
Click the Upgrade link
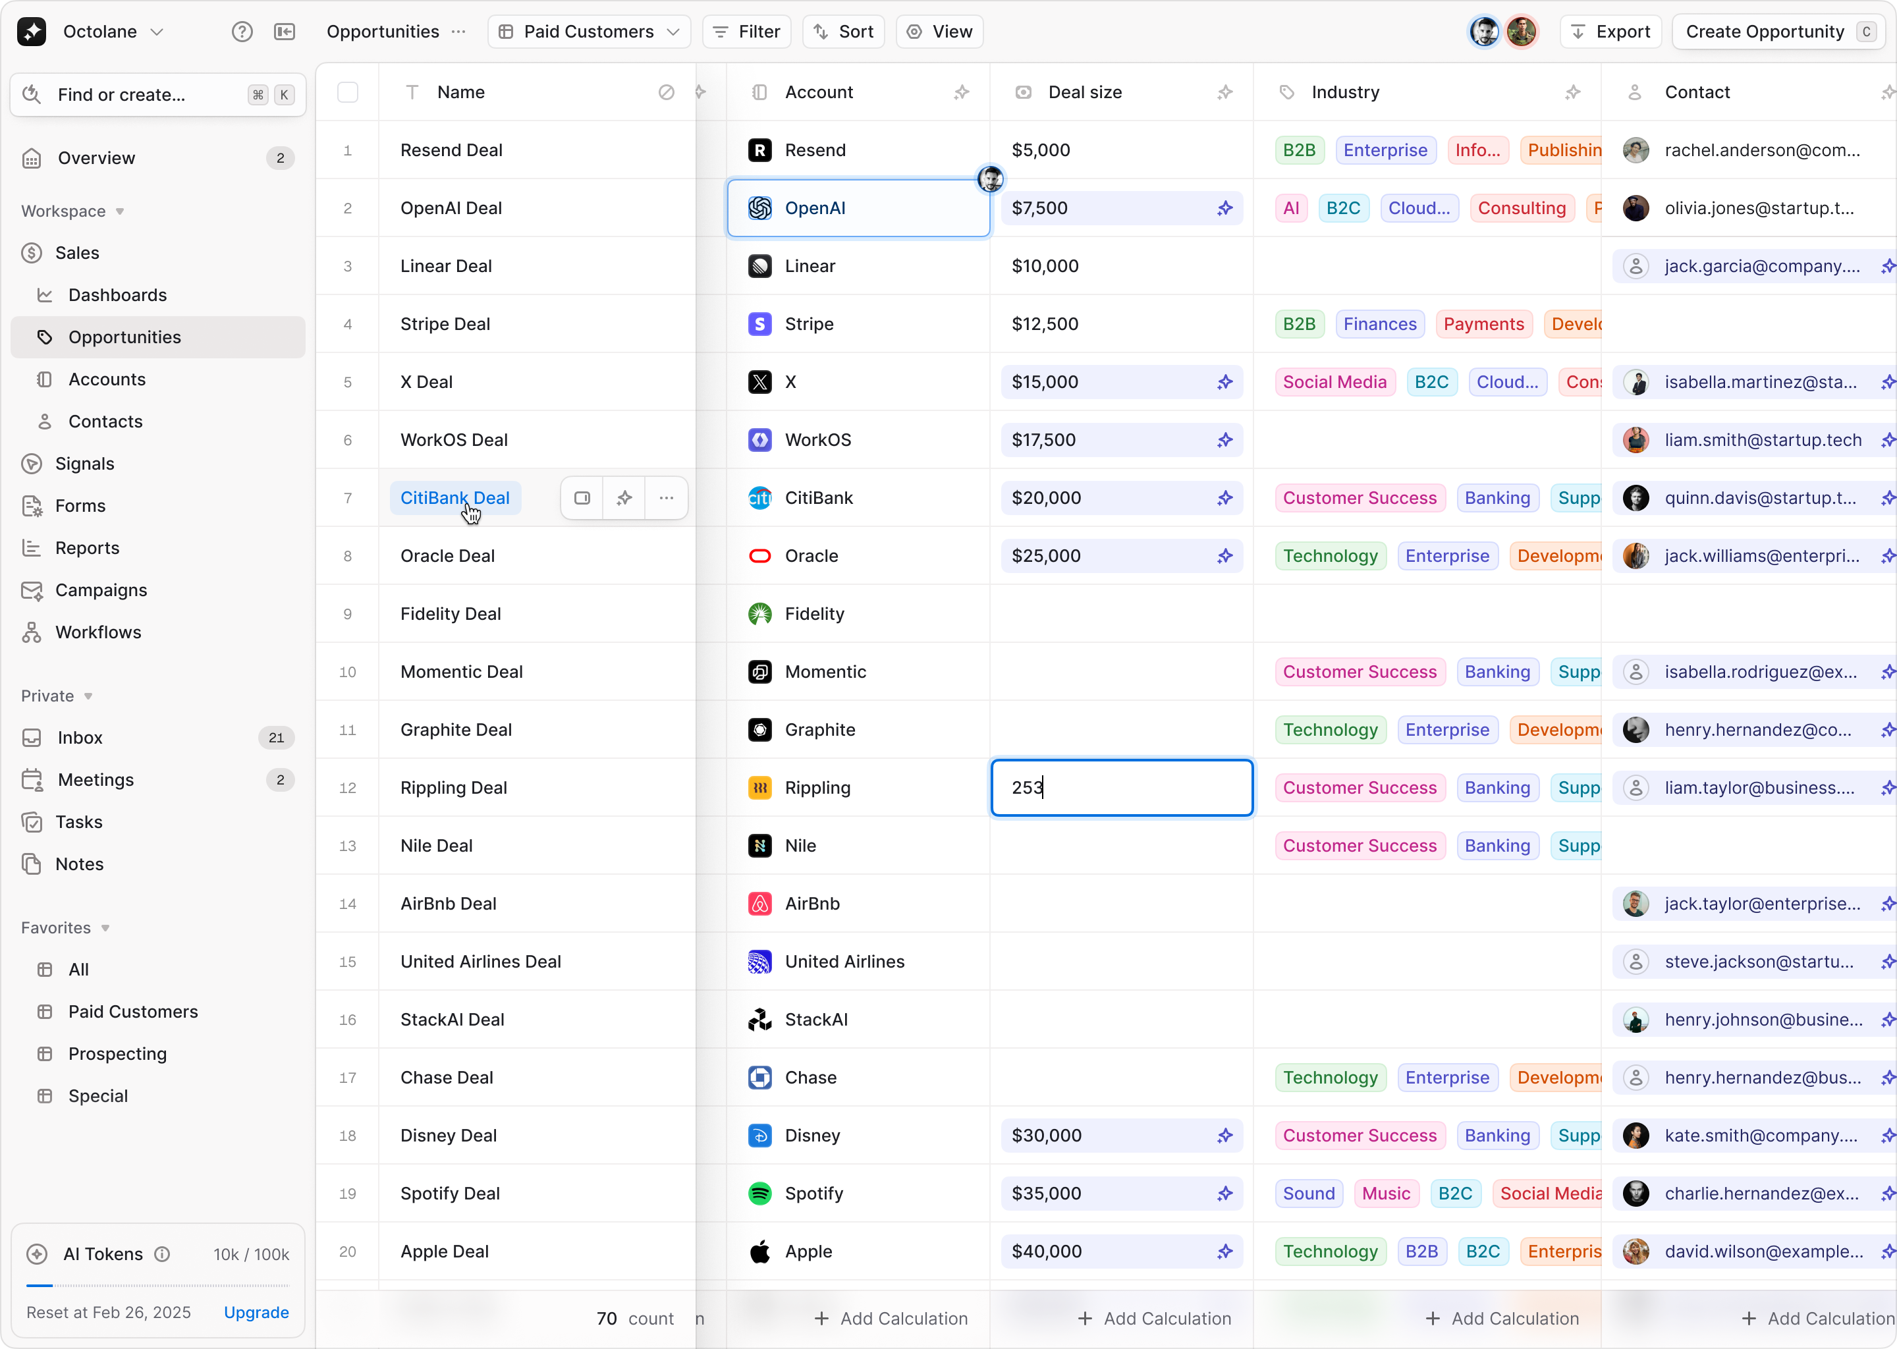click(256, 1313)
